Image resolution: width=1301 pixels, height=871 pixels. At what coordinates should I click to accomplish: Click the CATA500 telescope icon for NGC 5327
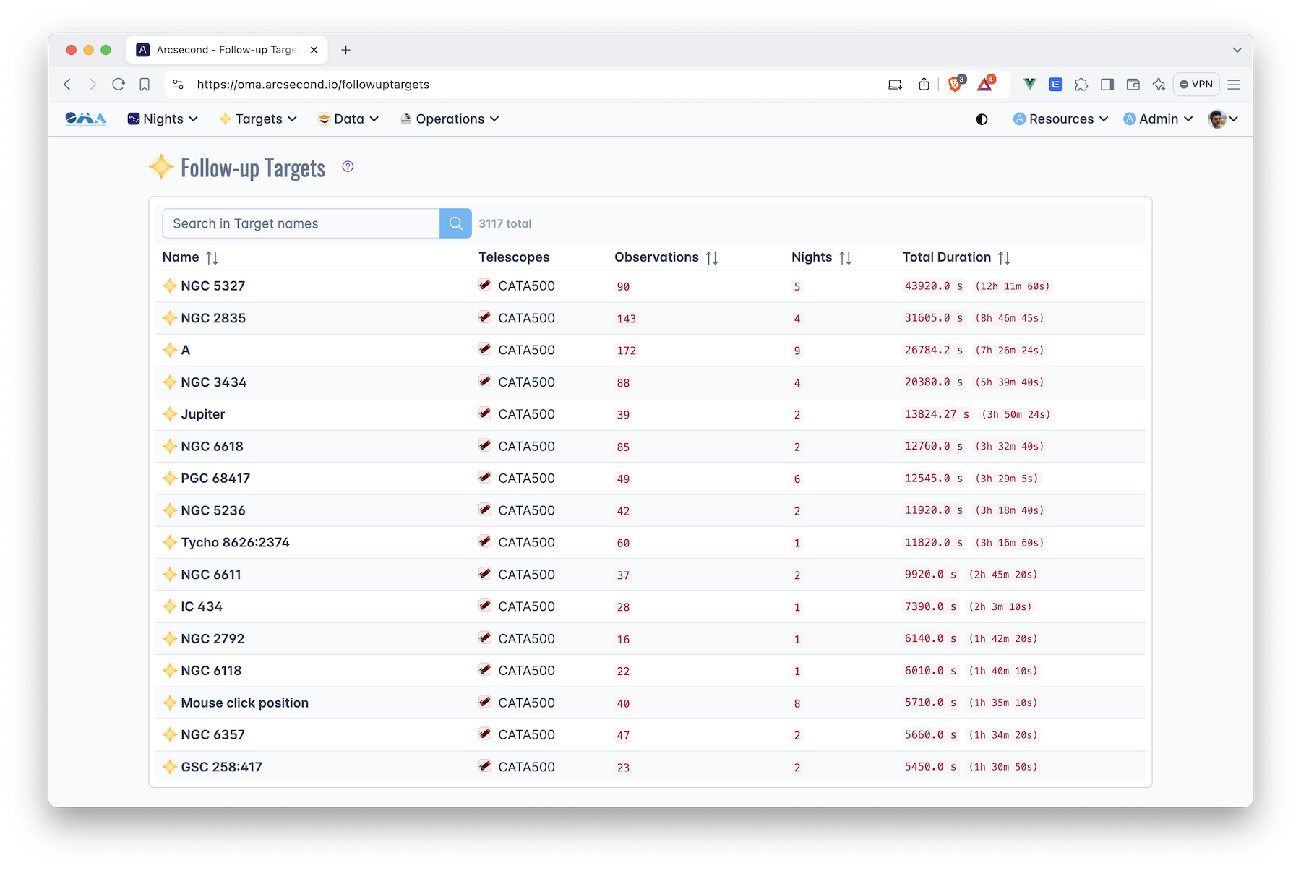[484, 286]
